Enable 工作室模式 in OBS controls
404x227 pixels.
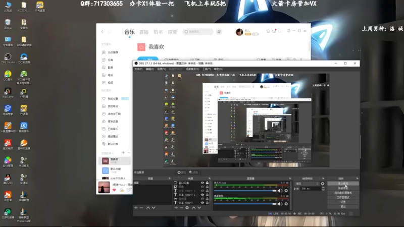tap(343, 197)
